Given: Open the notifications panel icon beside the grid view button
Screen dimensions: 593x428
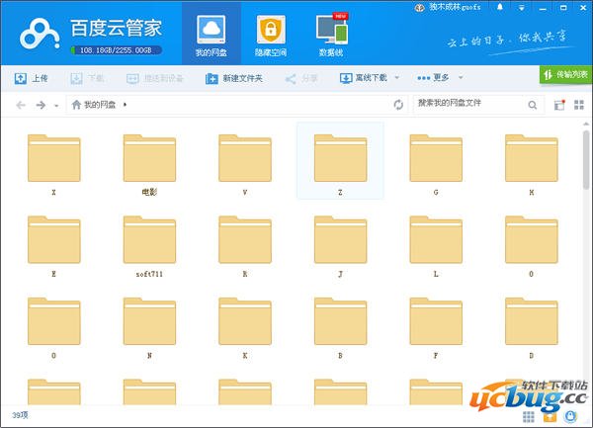Looking at the screenshot, I should [x=559, y=105].
